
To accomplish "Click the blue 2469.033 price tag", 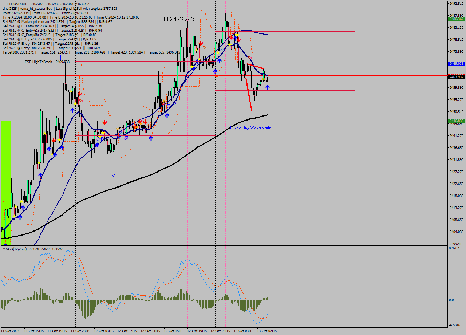I will click(456, 63).
